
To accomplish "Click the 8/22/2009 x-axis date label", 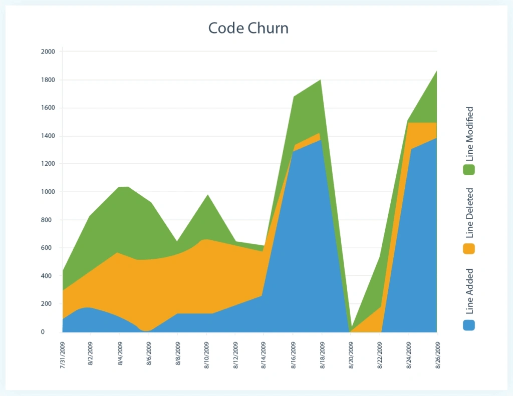I will tap(380, 355).
